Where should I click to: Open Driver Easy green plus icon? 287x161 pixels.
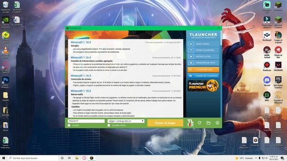[x=5, y=37]
